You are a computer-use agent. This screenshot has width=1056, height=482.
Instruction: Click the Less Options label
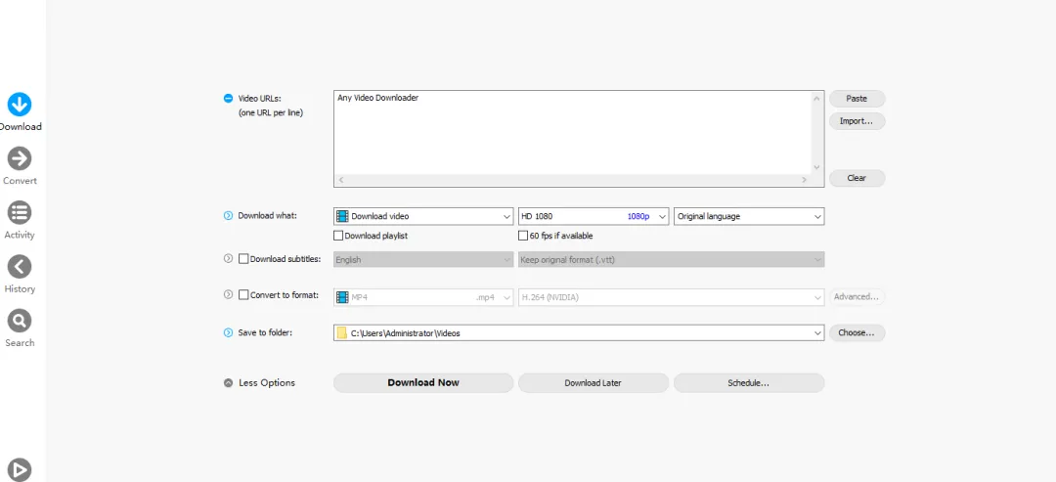[x=267, y=383]
